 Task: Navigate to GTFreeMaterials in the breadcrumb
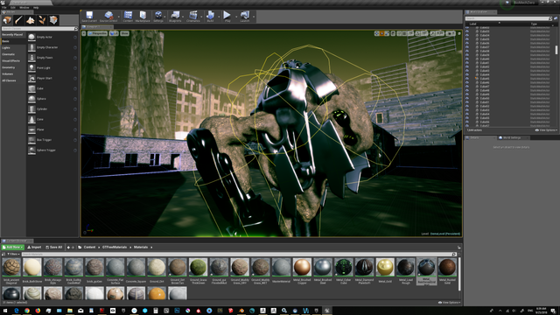pyautogui.click(x=115, y=247)
